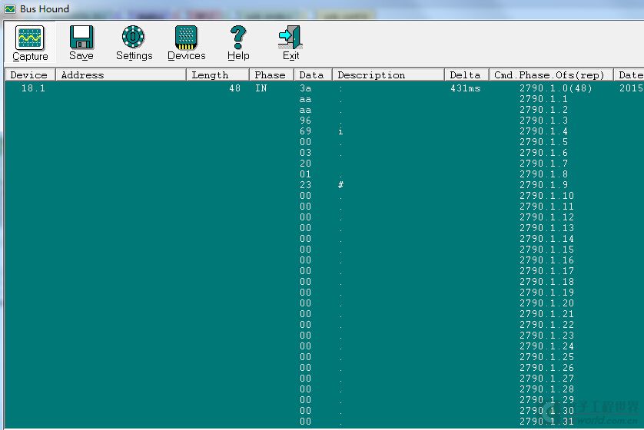This screenshot has height=430, width=644.
Task: Click the IN phase value
Action: click(261, 88)
